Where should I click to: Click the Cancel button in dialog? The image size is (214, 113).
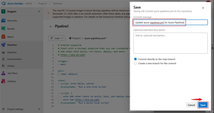click(191, 105)
